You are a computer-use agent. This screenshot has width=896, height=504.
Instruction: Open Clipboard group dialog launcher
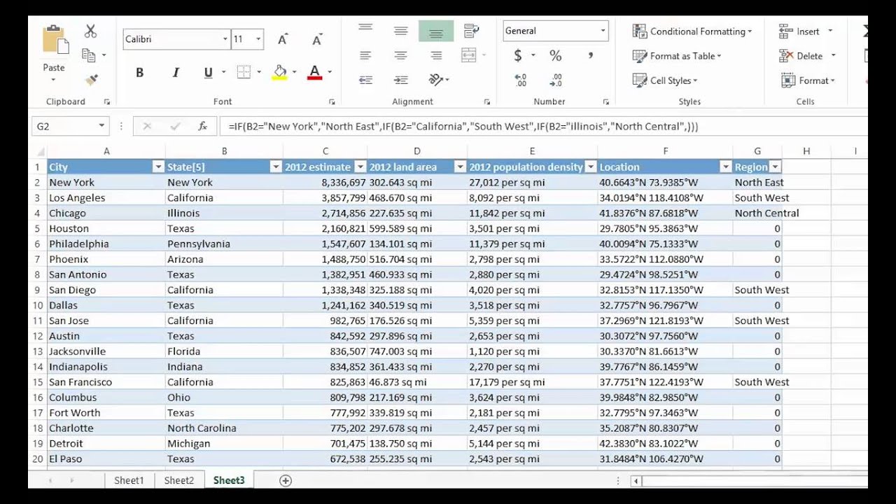[107, 102]
